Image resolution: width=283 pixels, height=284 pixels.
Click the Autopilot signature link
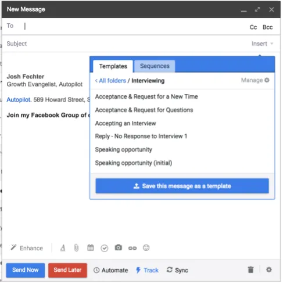click(19, 100)
